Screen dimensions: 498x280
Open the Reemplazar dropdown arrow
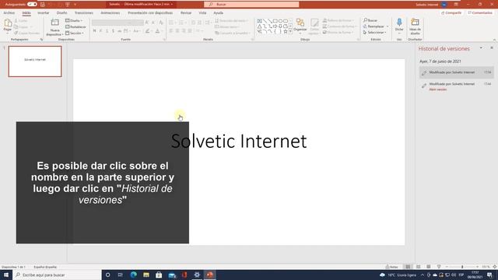(388, 26)
